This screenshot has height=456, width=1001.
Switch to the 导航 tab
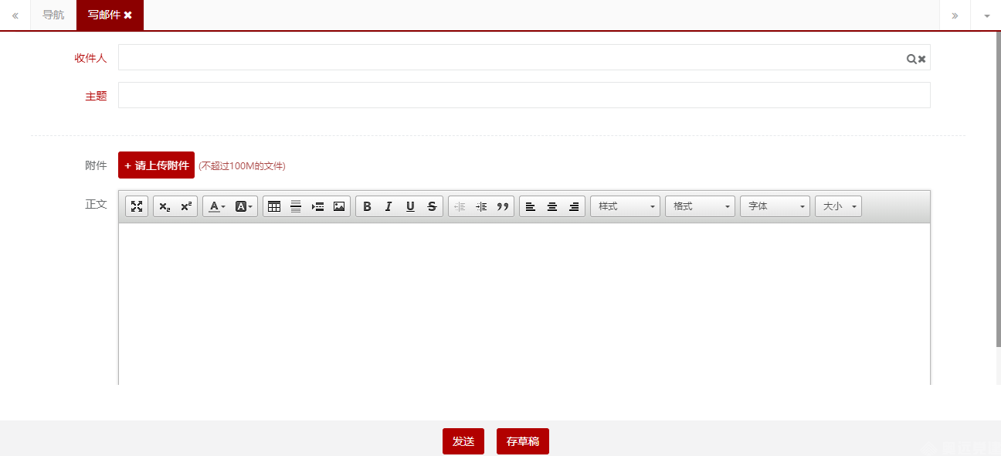[53, 15]
